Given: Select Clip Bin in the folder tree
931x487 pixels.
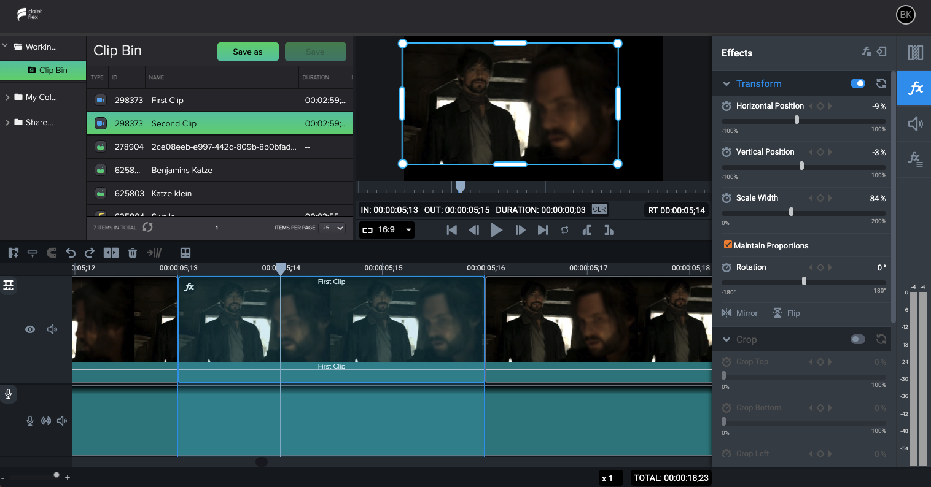Looking at the screenshot, I should tap(43, 70).
